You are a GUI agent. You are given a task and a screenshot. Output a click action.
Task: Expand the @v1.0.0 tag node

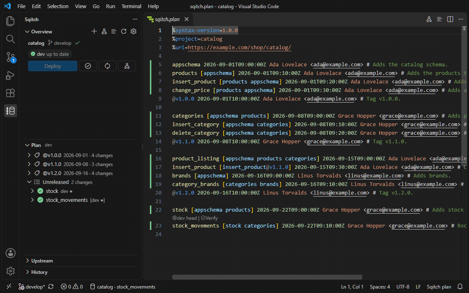coord(29,155)
